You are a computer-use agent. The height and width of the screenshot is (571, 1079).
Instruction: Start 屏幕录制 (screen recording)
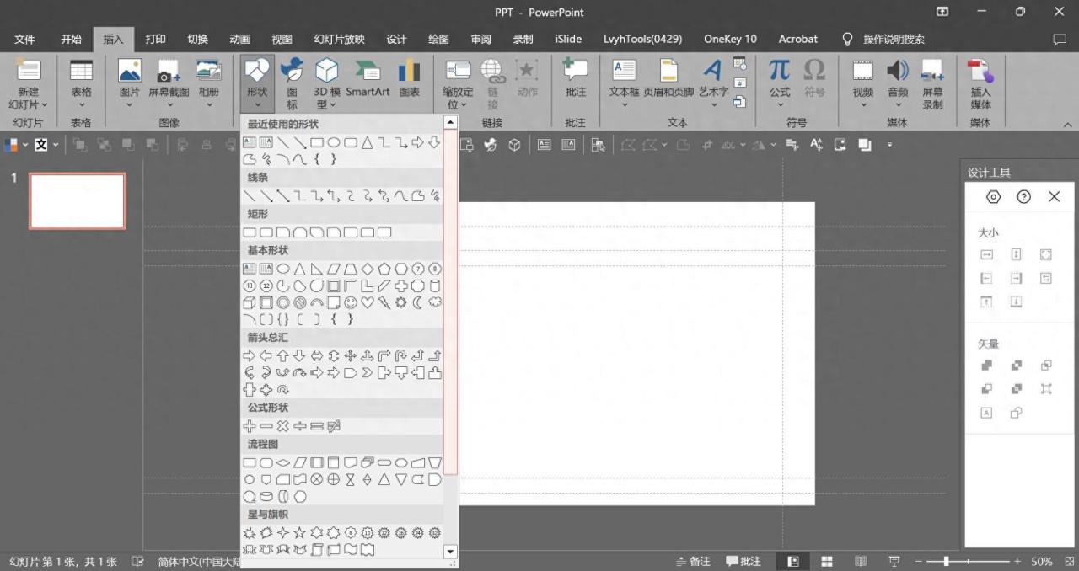[x=932, y=72]
